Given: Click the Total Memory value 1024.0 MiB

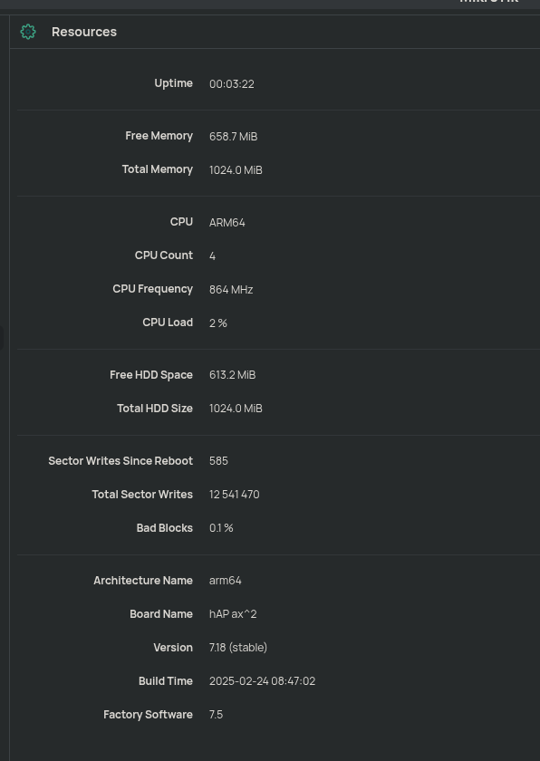Looking at the screenshot, I should point(236,169).
